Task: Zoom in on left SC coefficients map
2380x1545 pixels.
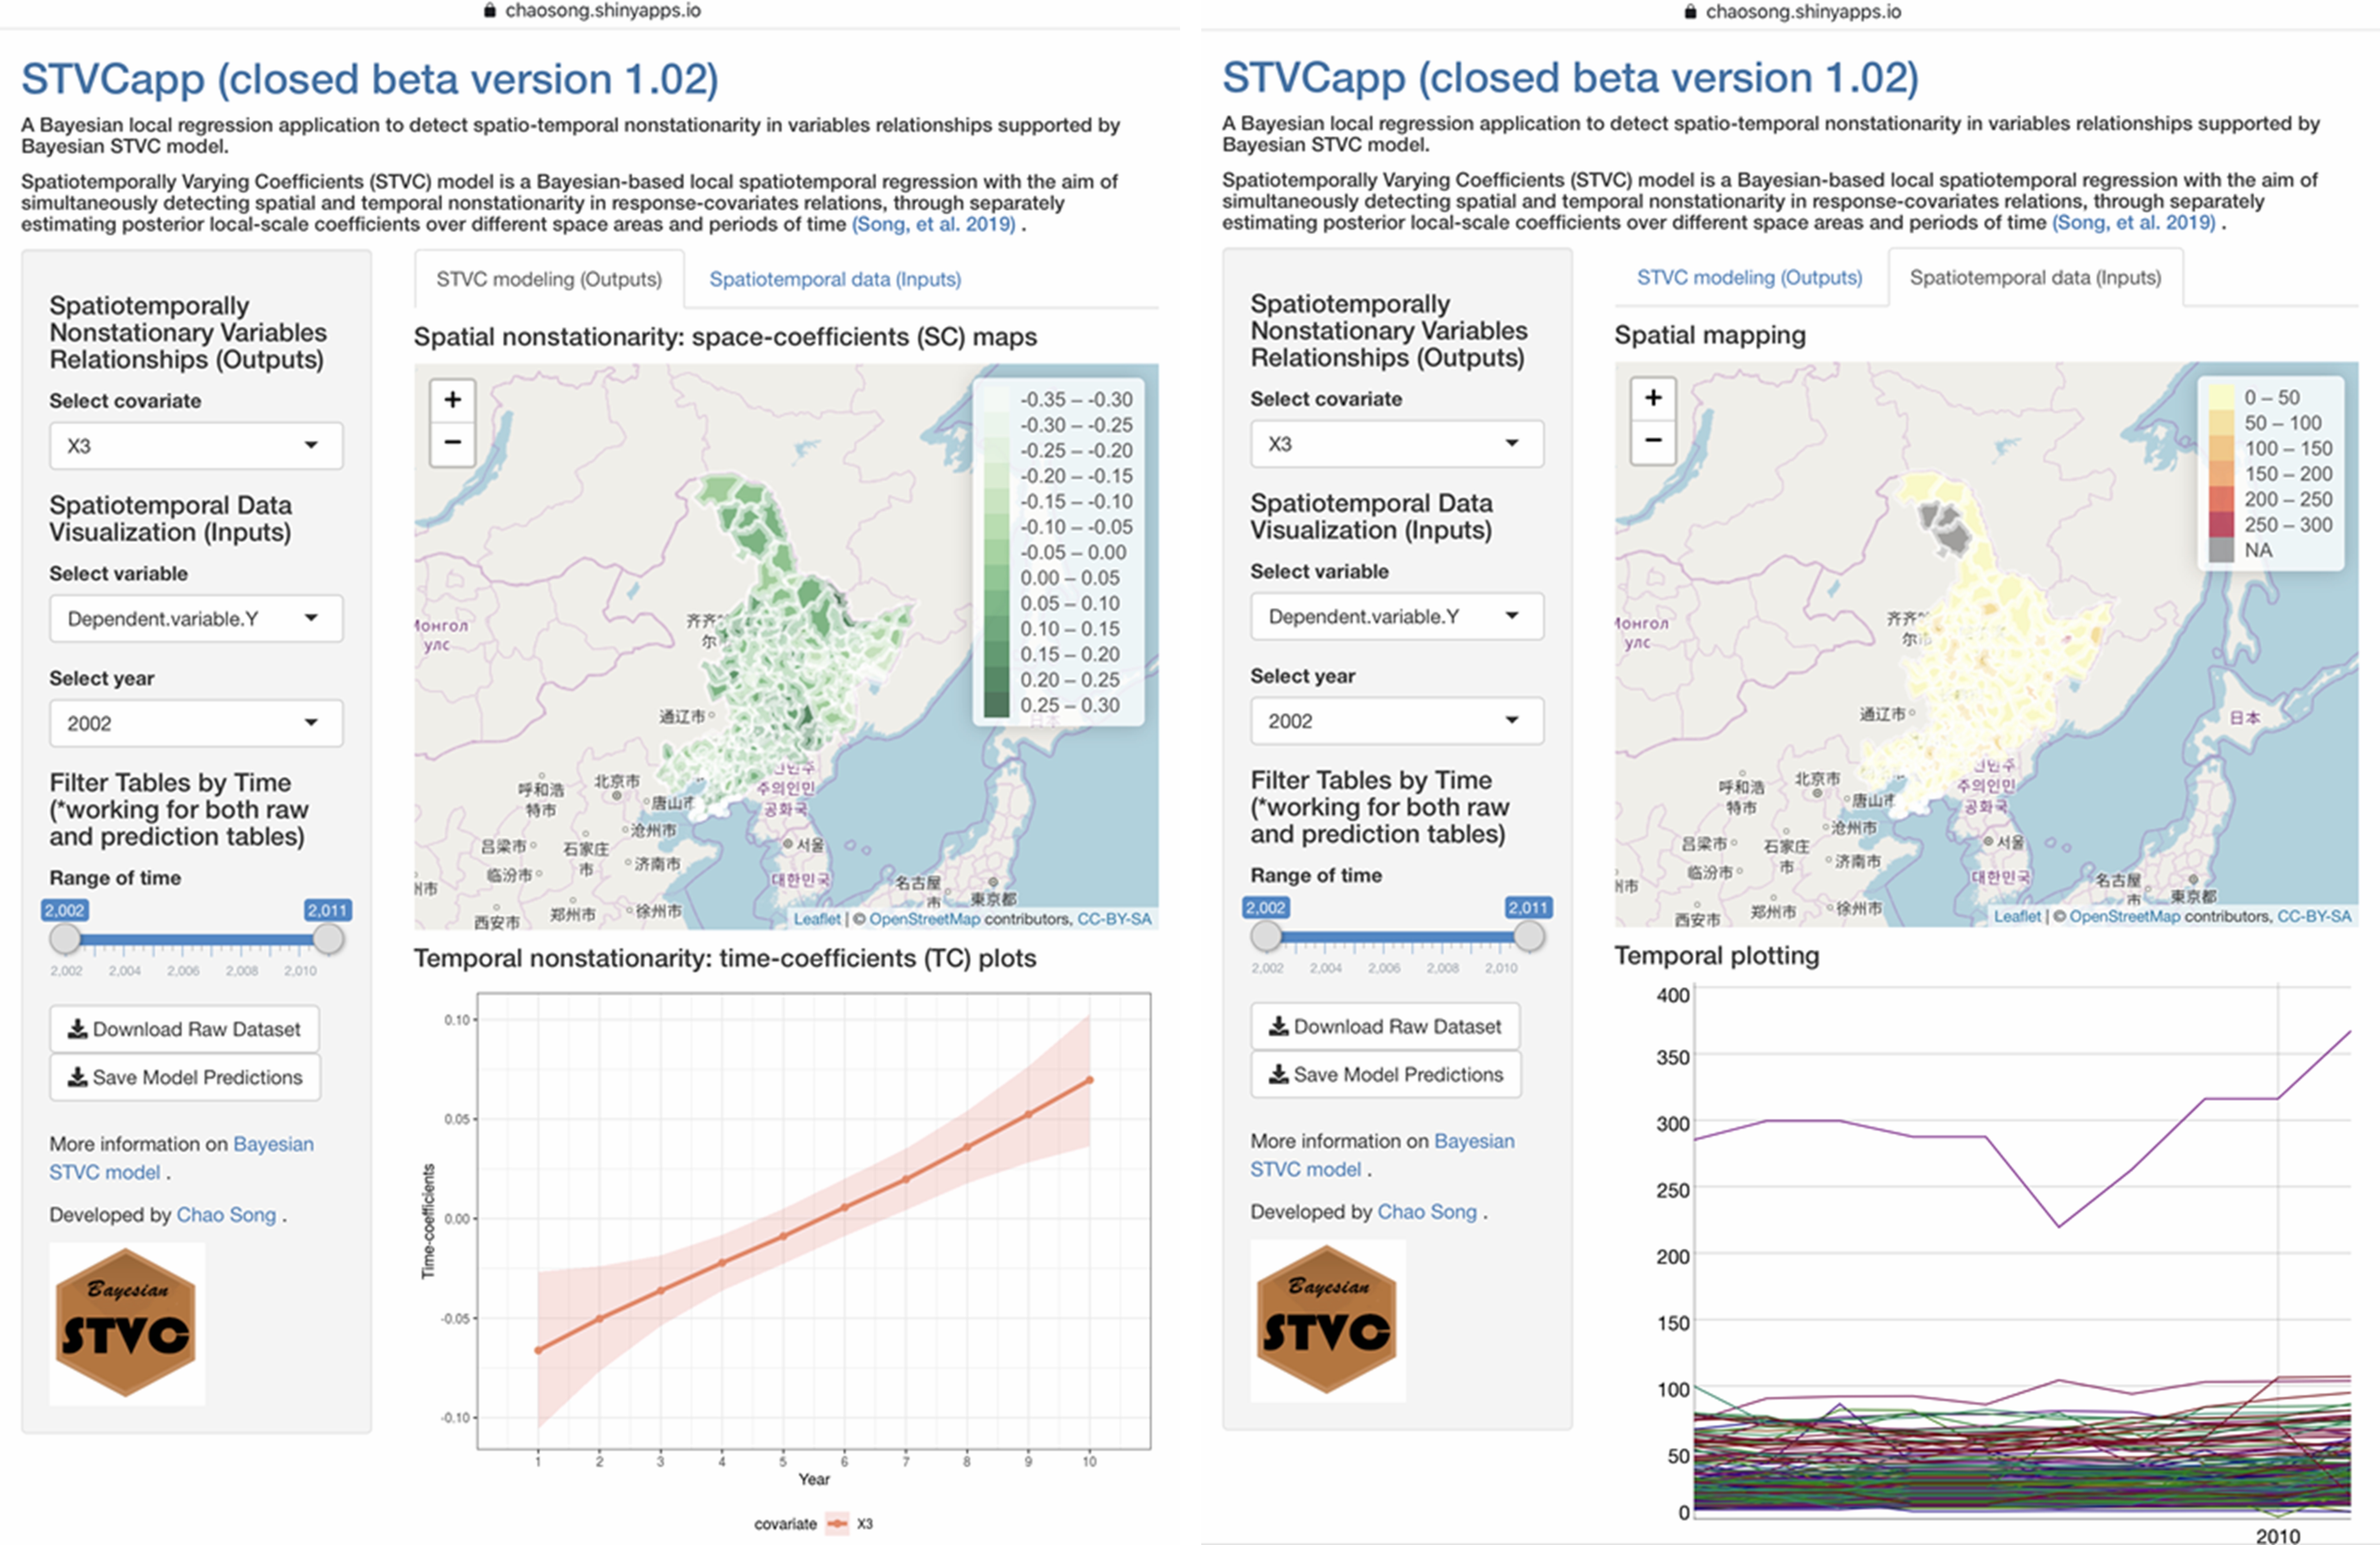Action: point(452,400)
